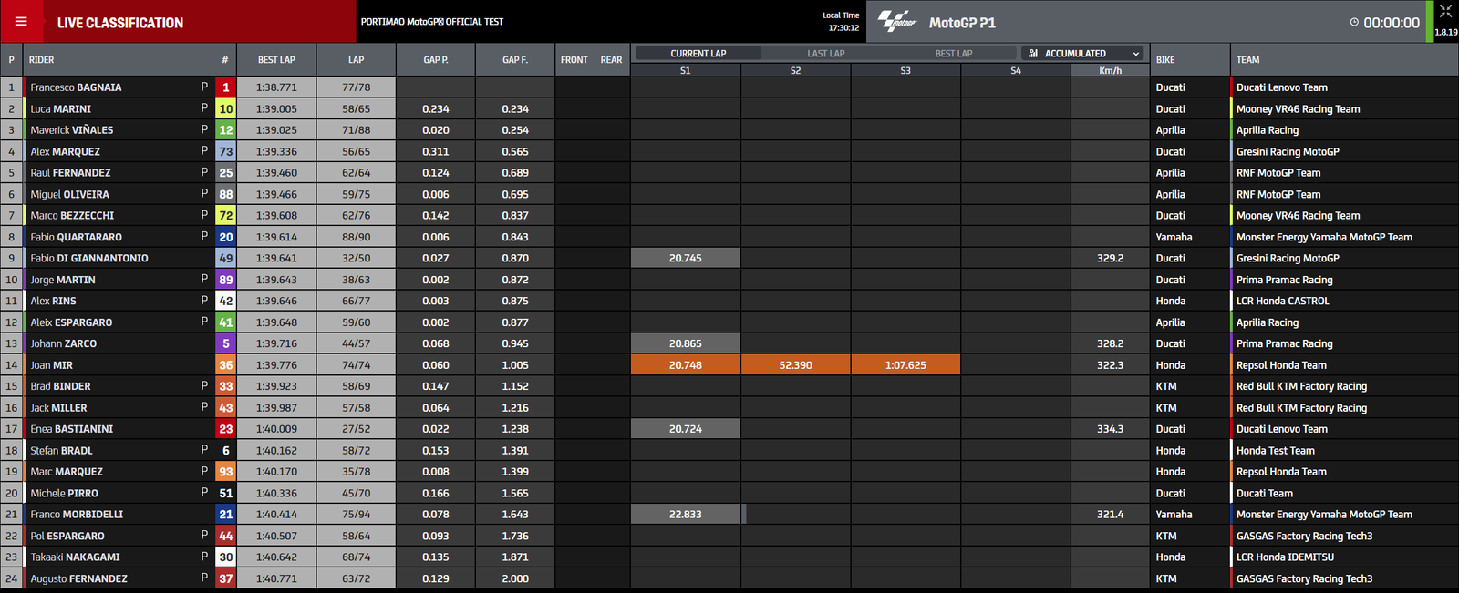Click Joan Mir's orange S1 time 20.748
Screen dimensions: 1459x593
pyautogui.click(x=686, y=365)
